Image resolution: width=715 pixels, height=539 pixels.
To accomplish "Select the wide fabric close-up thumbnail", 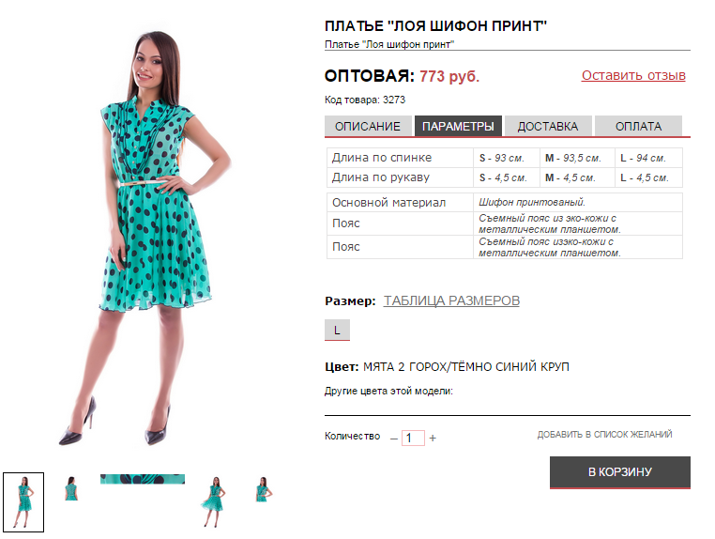I will [x=143, y=479].
